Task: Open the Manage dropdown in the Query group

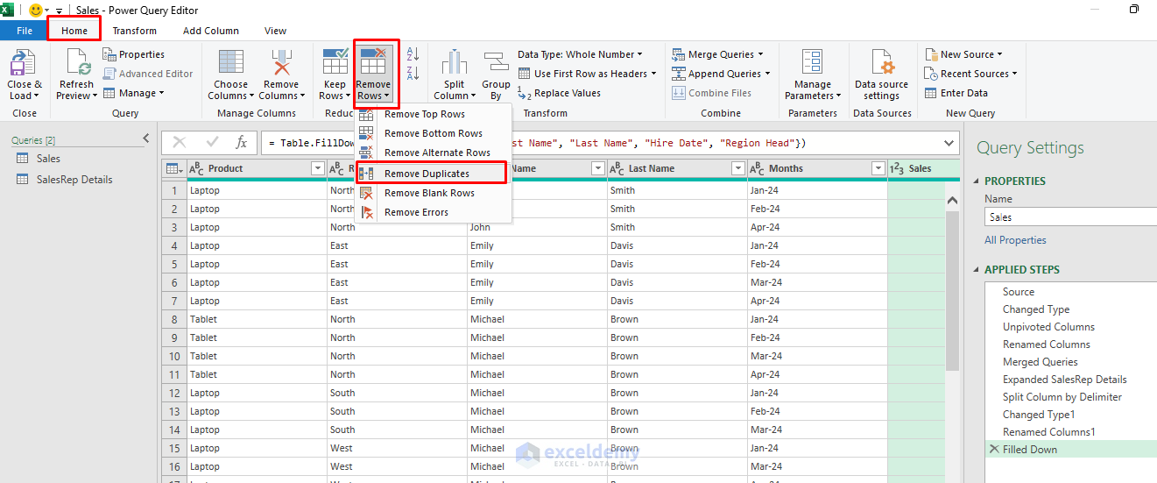Action: coord(134,93)
